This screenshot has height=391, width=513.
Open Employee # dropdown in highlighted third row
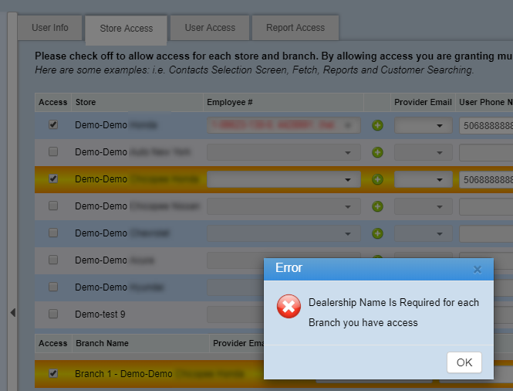click(x=283, y=179)
